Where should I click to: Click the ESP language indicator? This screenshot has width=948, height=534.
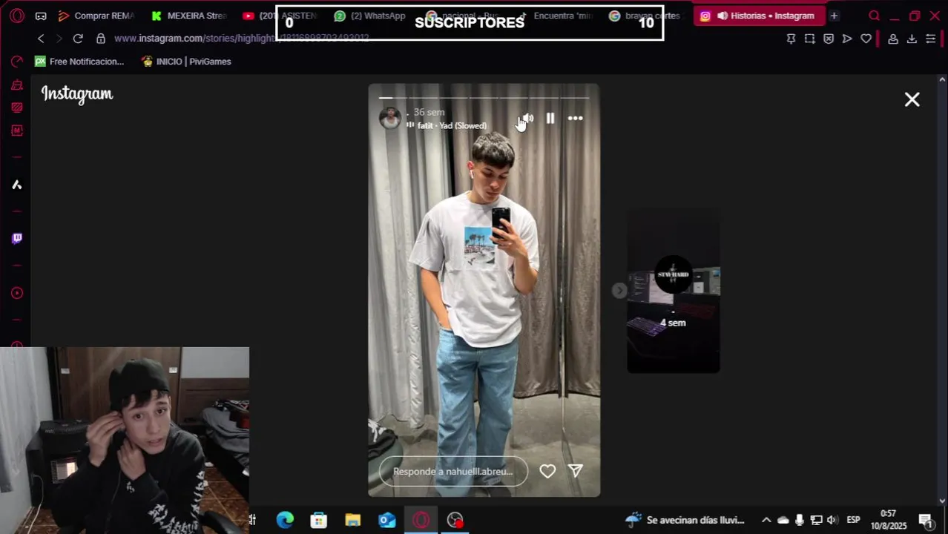click(854, 520)
